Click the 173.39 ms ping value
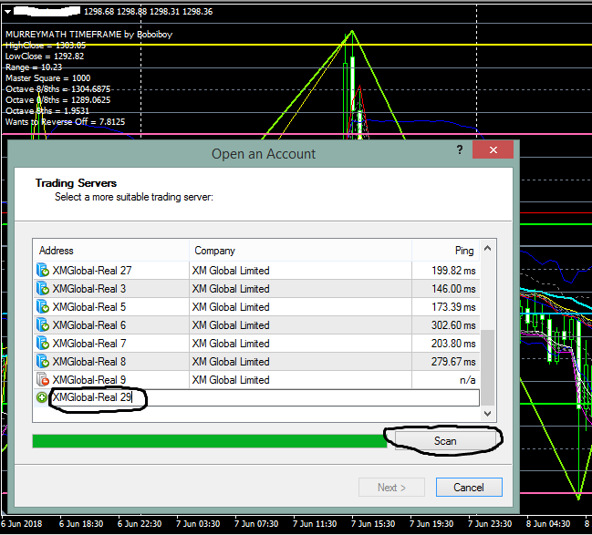 point(453,307)
